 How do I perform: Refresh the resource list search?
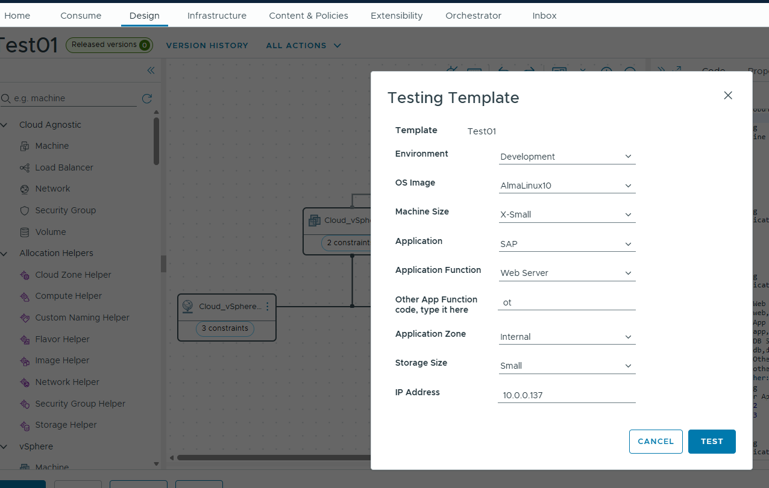point(146,98)
